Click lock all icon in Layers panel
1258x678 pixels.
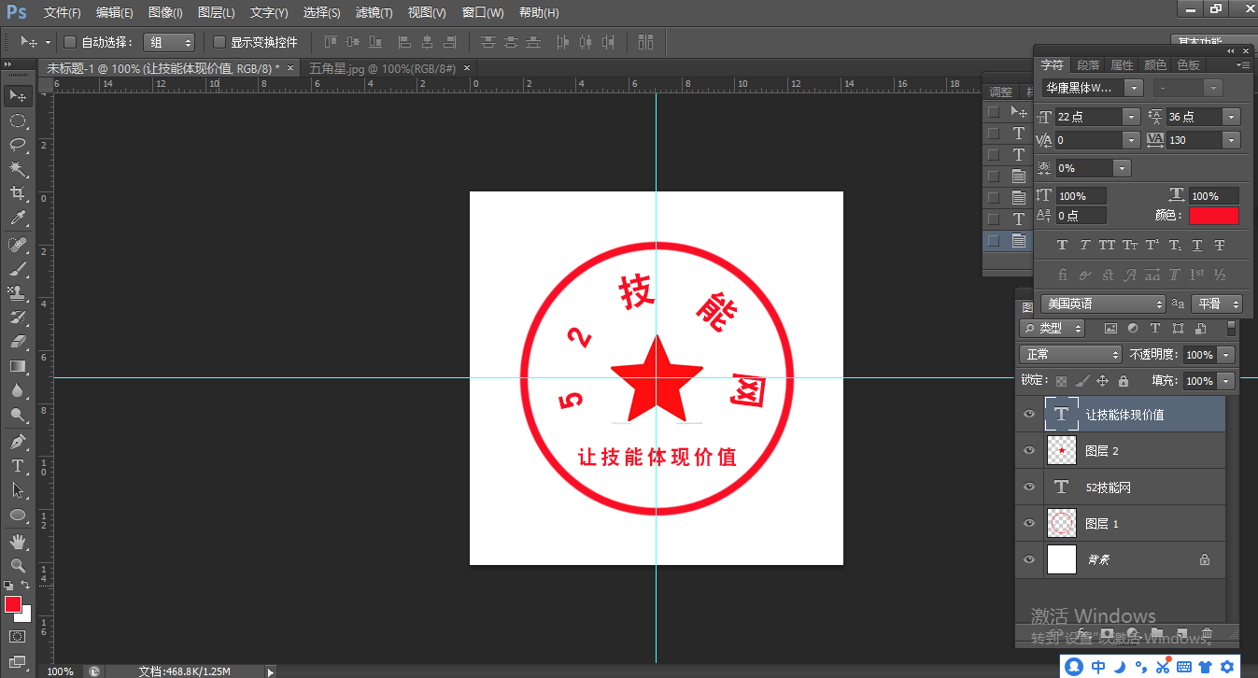1124,381
